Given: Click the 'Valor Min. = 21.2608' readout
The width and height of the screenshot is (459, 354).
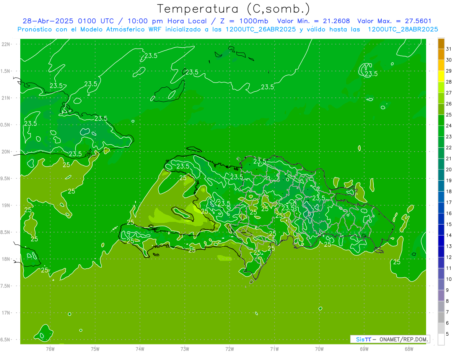Looking at the screenshot, I should (x=314, y=21).
